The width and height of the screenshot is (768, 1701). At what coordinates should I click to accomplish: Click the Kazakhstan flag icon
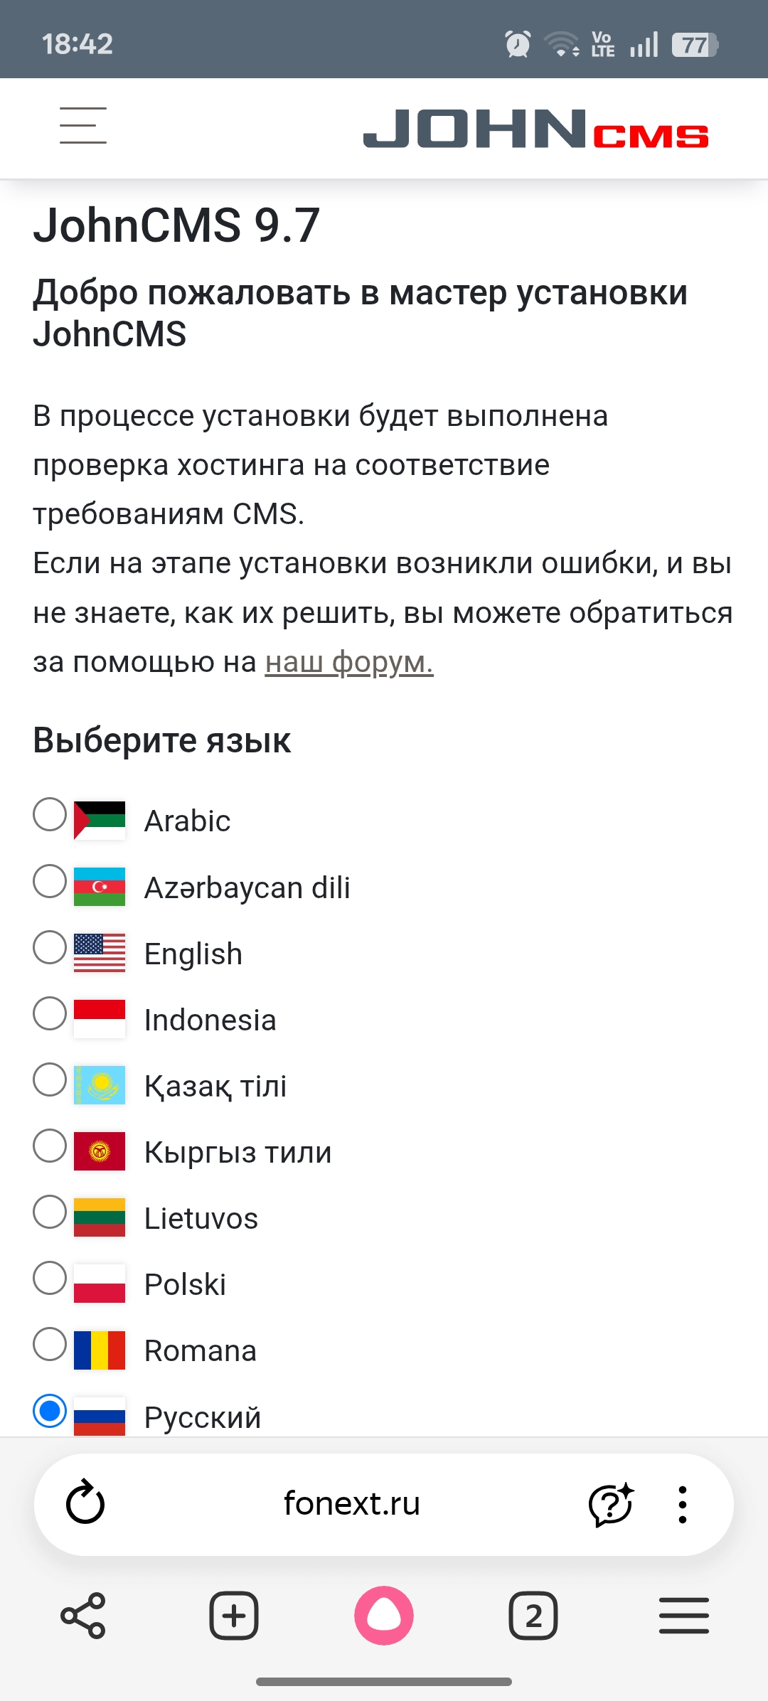coord(100,1085)
